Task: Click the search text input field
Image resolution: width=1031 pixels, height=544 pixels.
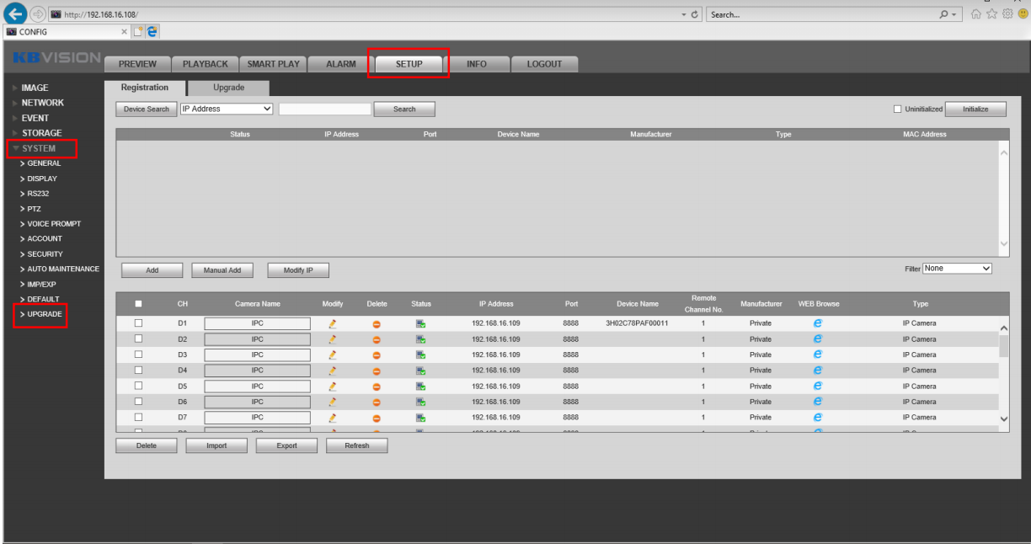Action: (x=324, y=109)
